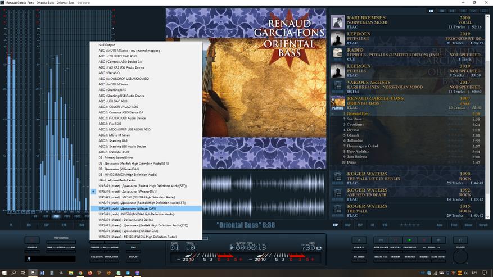Click the repeat icon next to 730 kbps

pos(319,248)
